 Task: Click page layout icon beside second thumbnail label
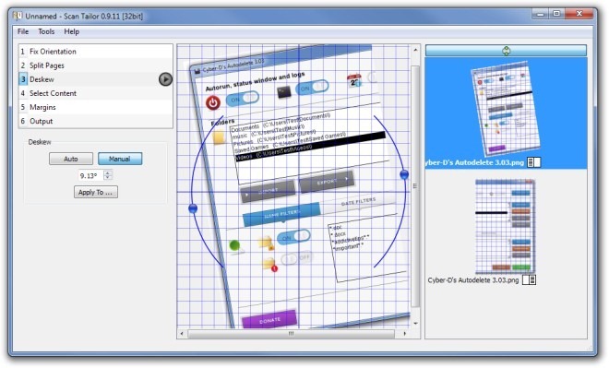[x=529, y=279]
